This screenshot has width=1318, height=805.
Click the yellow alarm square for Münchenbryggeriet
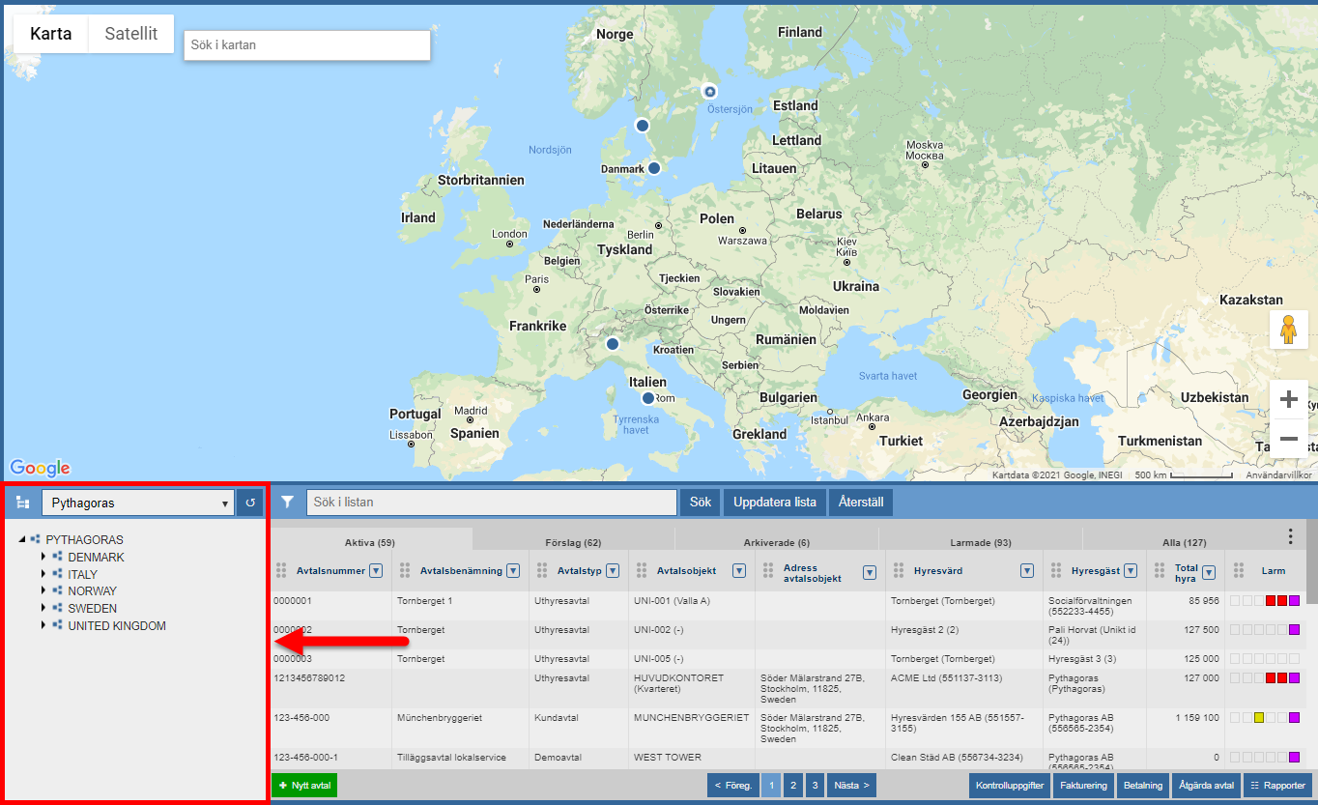1259,718
